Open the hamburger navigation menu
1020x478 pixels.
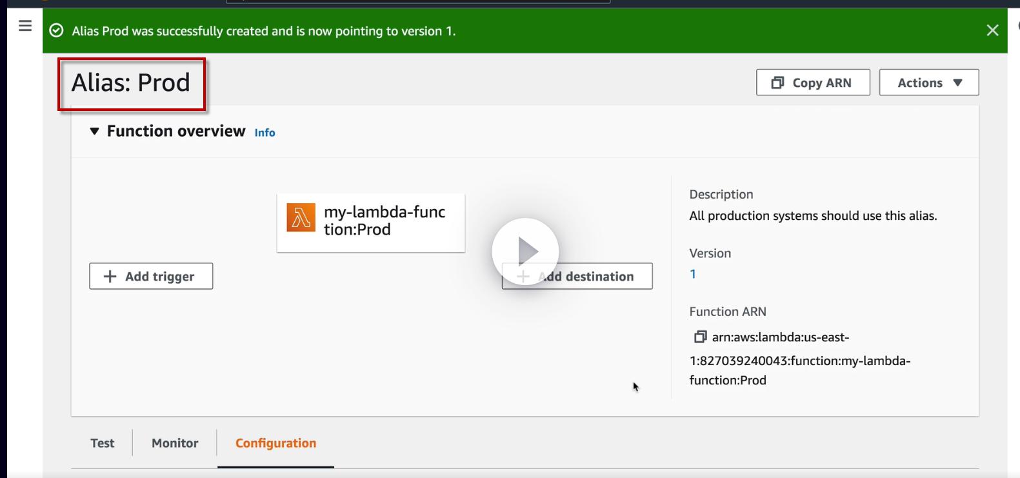[25, 26]
